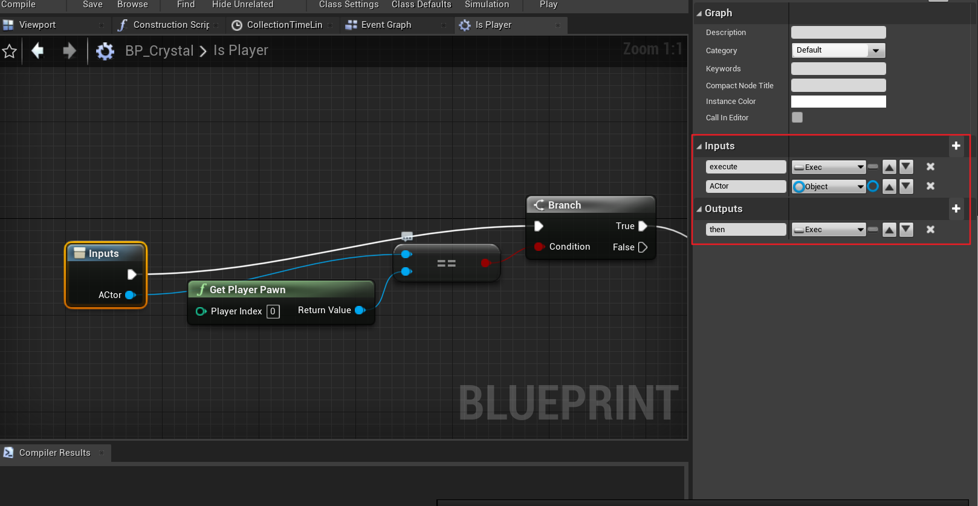Open the execute input Exec type dropdown

point(829,167)
